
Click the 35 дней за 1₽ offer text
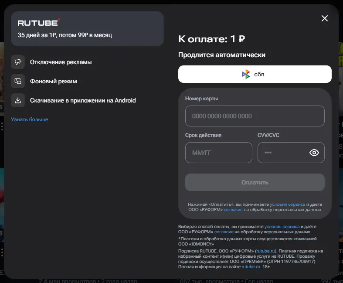click(x=65, y=35)
